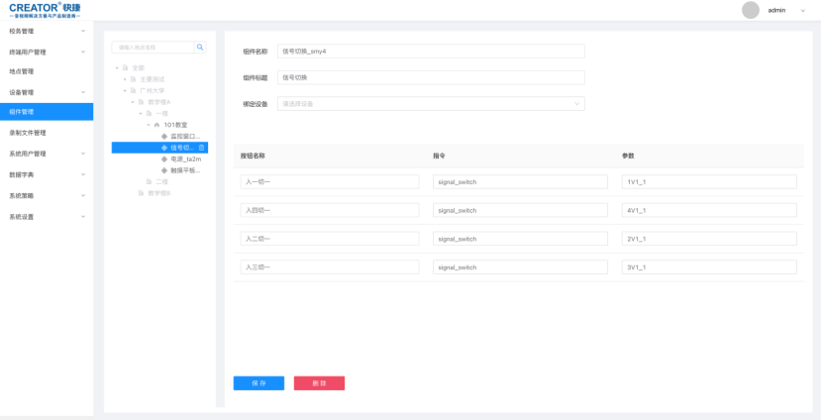Viewport: 821px width, 420px height.
Task: Click the CREATOR logo
Action: (45, 10)
